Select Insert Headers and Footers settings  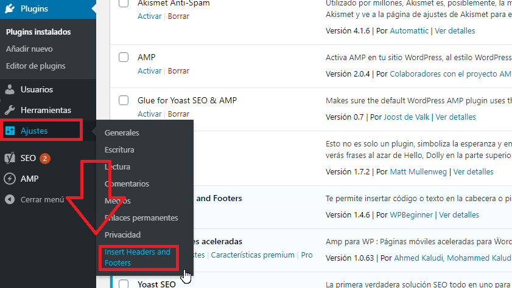(138, 258)
